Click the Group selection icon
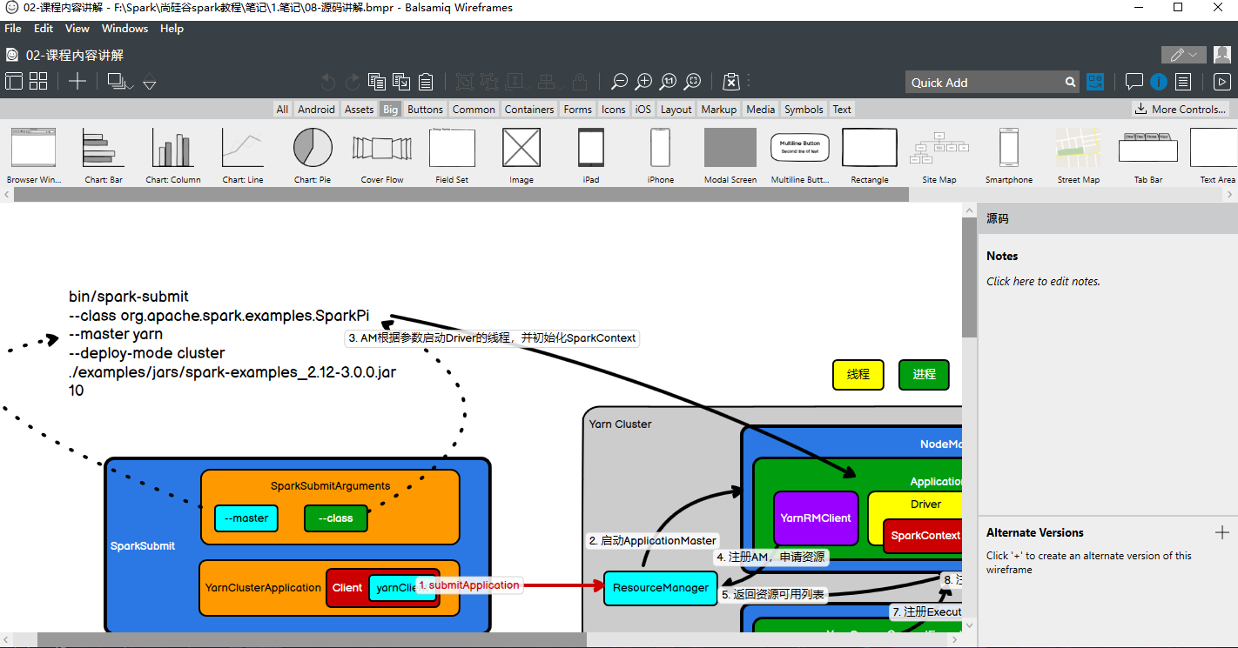 [465, 82]
